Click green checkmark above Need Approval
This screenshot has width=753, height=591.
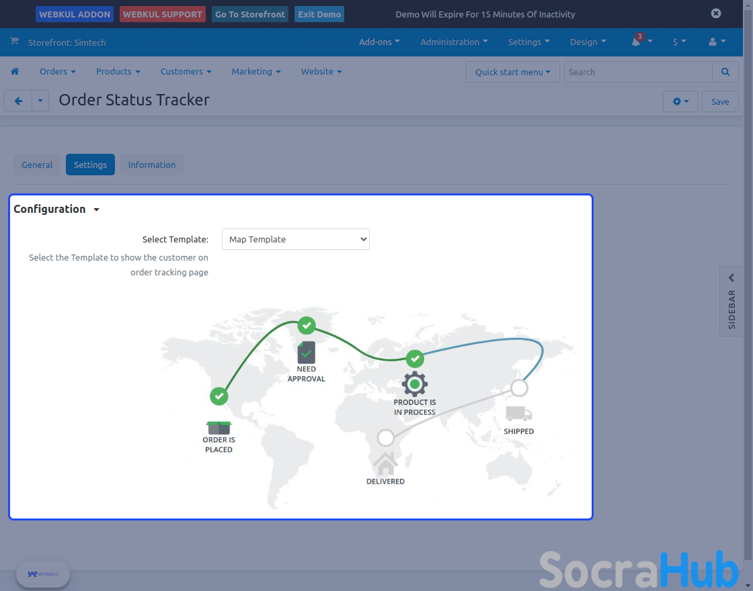point(307,326)
